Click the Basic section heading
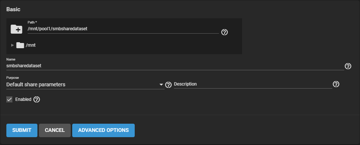Screen dimensions: 360x145 (x=13, y=9)
